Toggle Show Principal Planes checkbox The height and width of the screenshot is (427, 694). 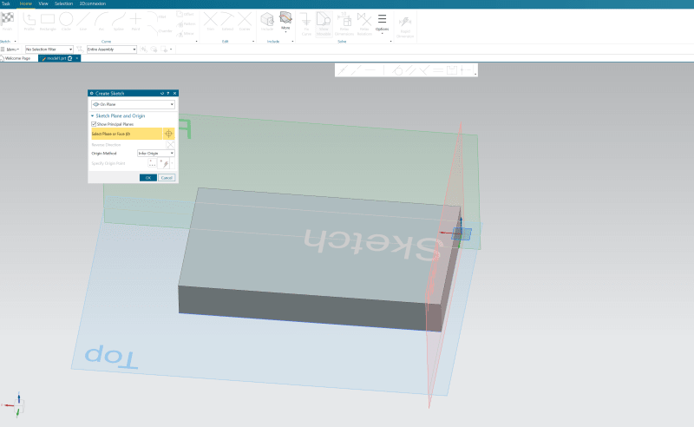click(94, 124)
